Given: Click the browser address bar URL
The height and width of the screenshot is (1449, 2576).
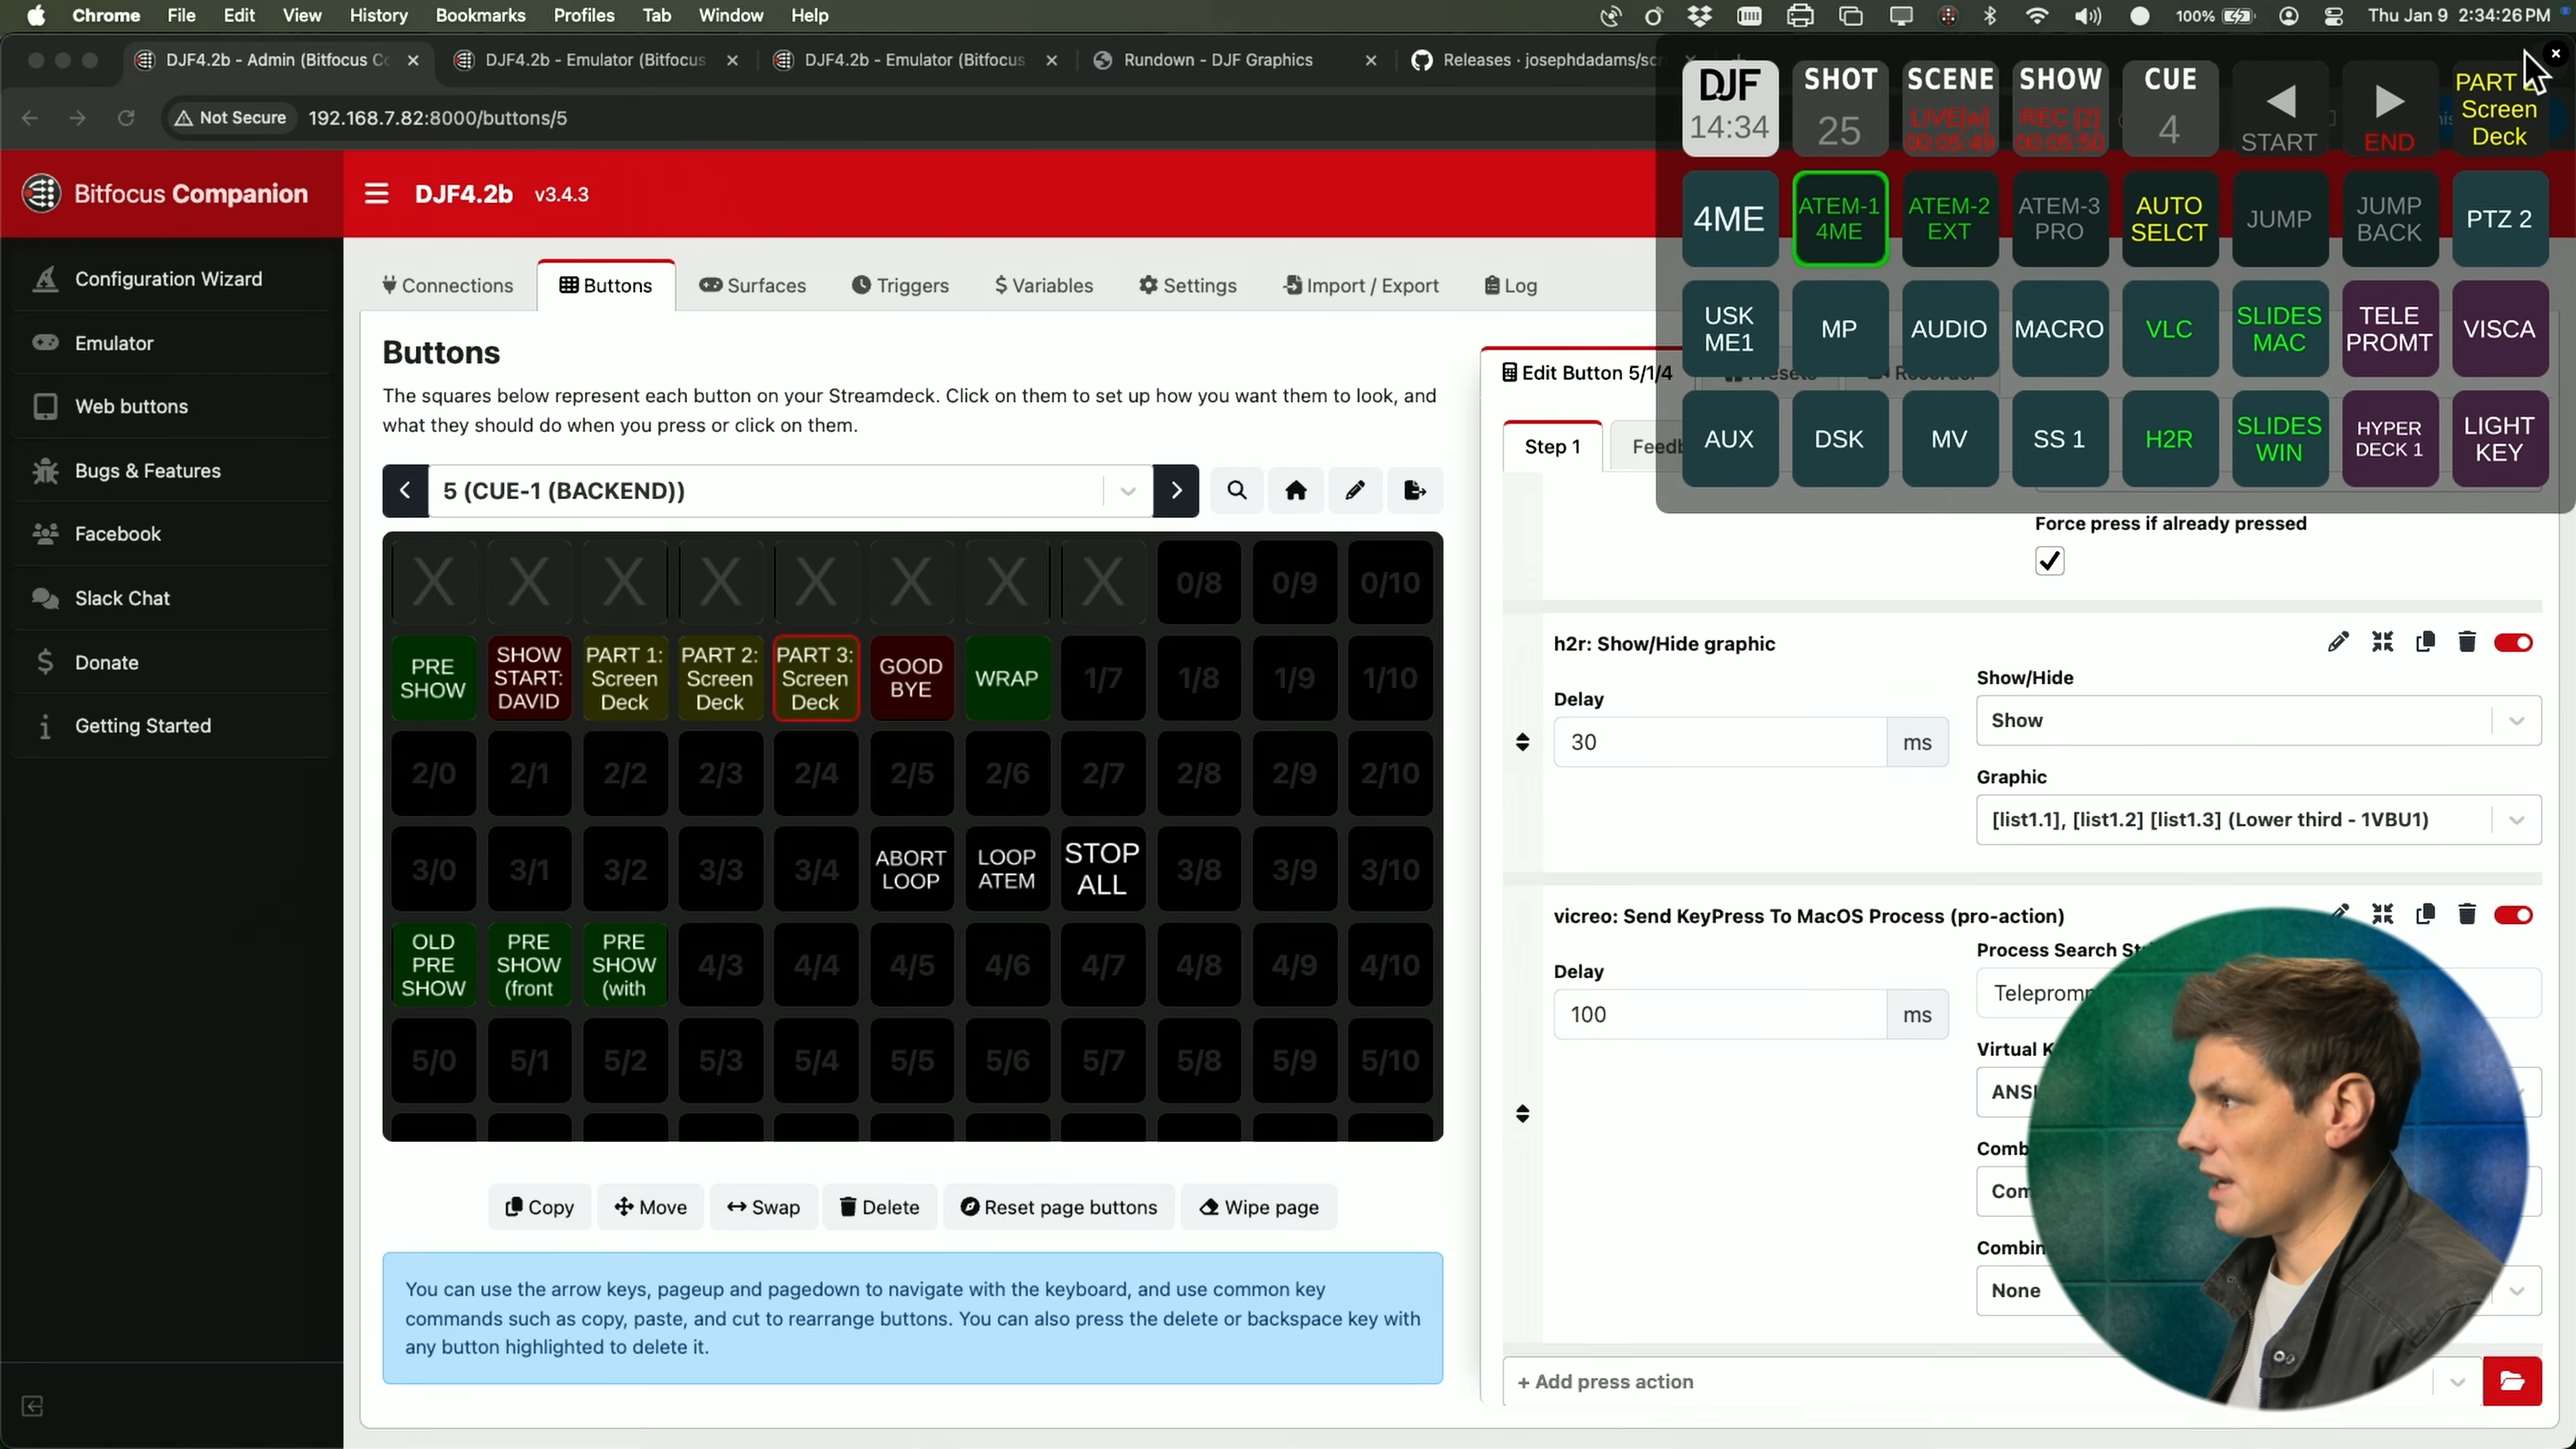Looking at the screenshot, I should coord(437,118).
